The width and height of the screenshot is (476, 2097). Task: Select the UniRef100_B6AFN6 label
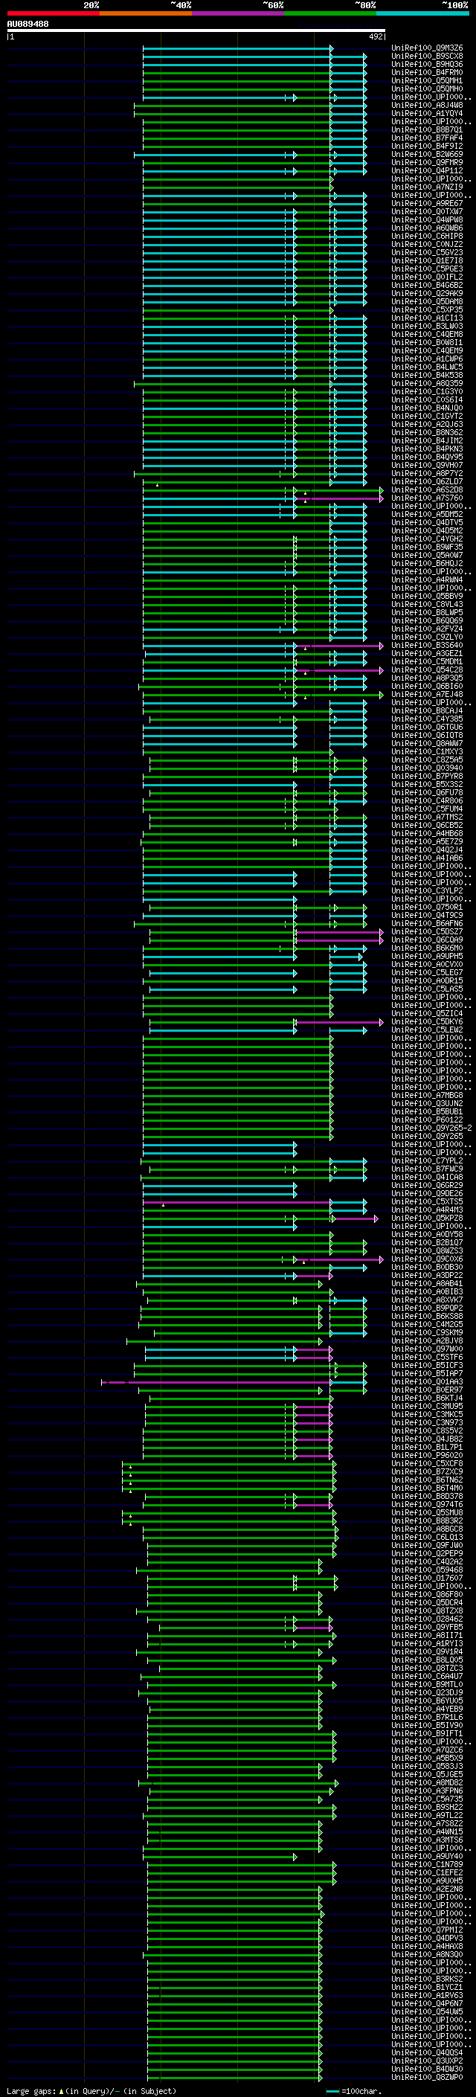pos(427,923)
